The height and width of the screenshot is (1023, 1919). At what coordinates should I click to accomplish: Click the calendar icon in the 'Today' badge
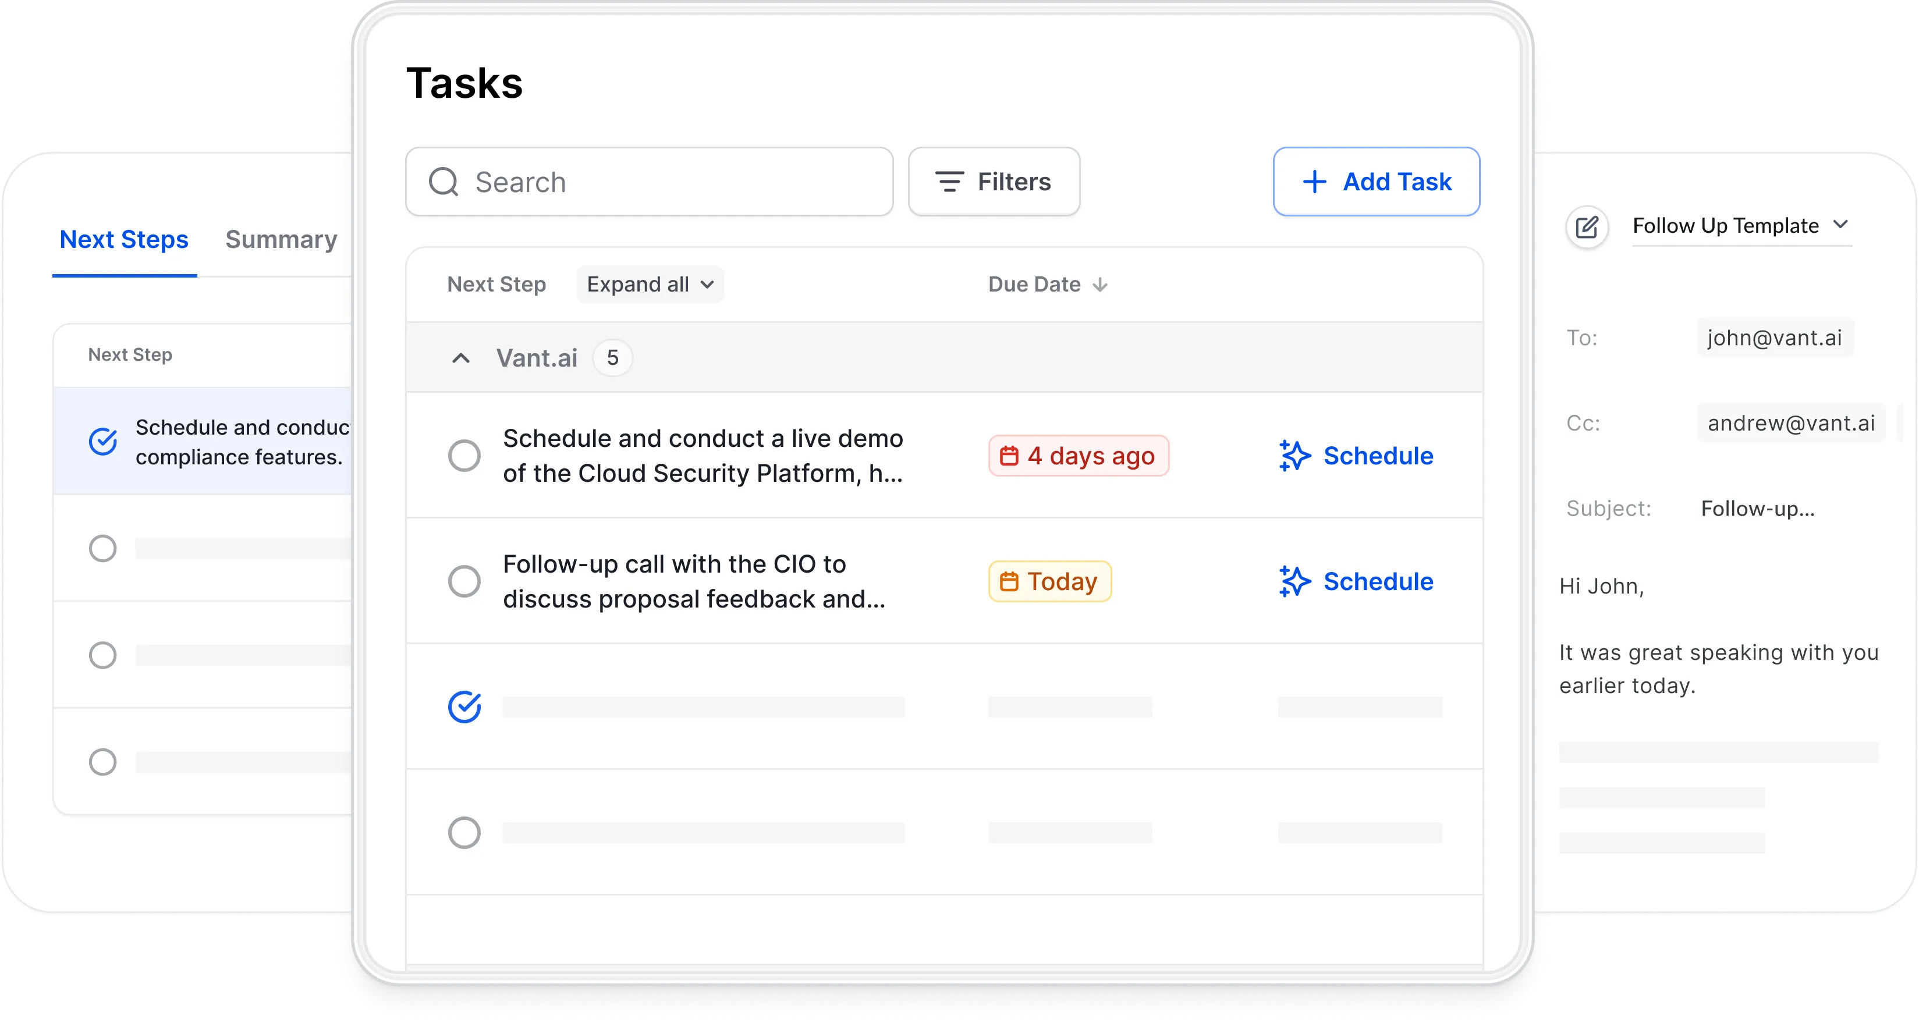[1009, 581]
